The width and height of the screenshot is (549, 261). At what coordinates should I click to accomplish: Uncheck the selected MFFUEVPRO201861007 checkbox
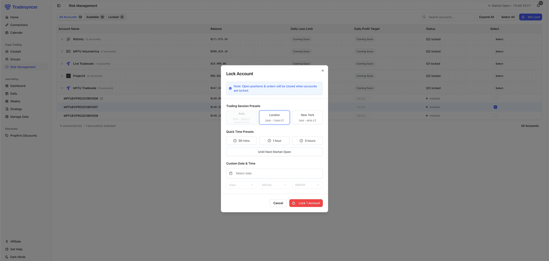[495, 107]
